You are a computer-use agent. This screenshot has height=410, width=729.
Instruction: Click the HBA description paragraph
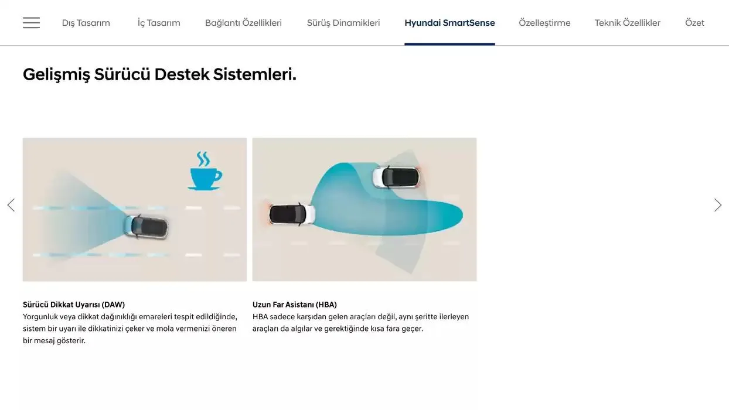click(x=361, y=323)
